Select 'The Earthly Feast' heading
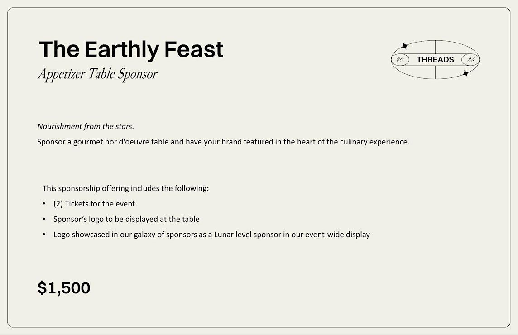Image resolution: width=518 pixels, height=335 pixels. (131, 49)
